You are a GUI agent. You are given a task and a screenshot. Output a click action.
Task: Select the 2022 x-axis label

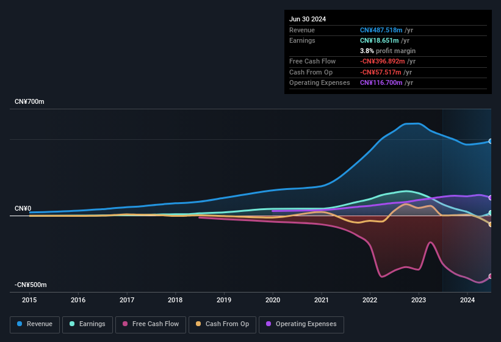[x=370, y=300]
